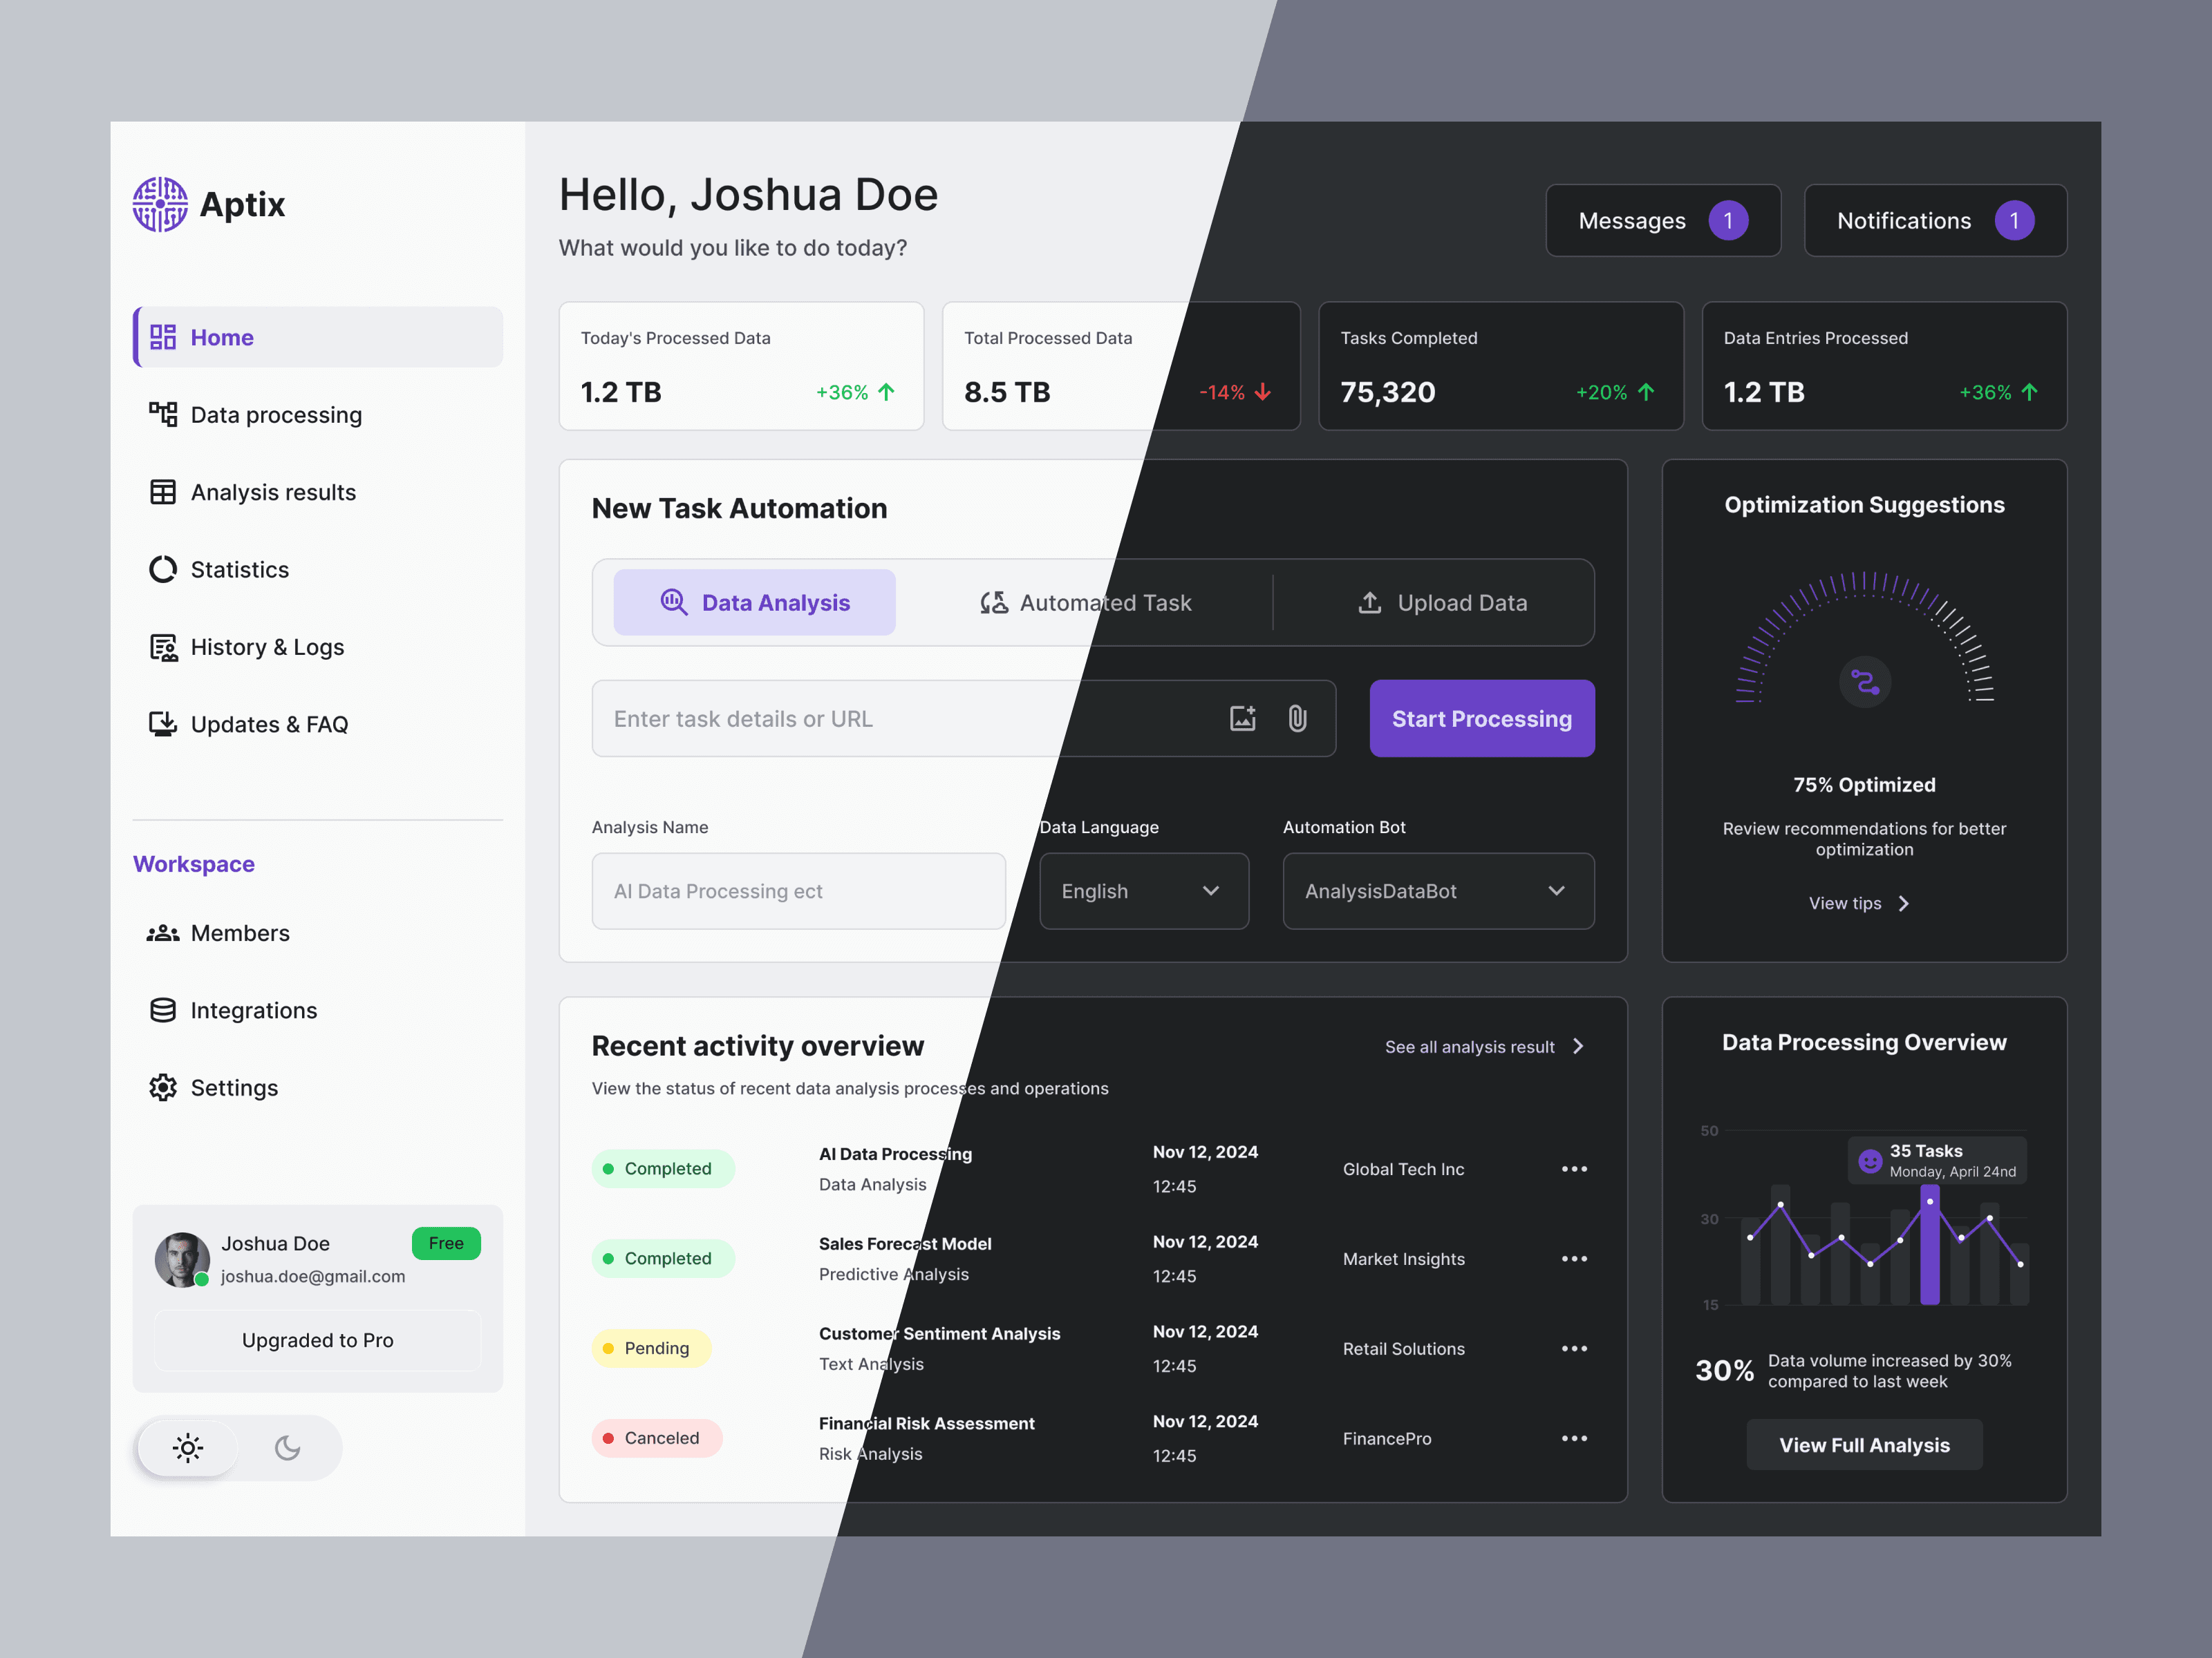This screenshot has width=2212, height=1658.
Task: Select the Analysis results icon in sidebar
Action: coord(163,492)
